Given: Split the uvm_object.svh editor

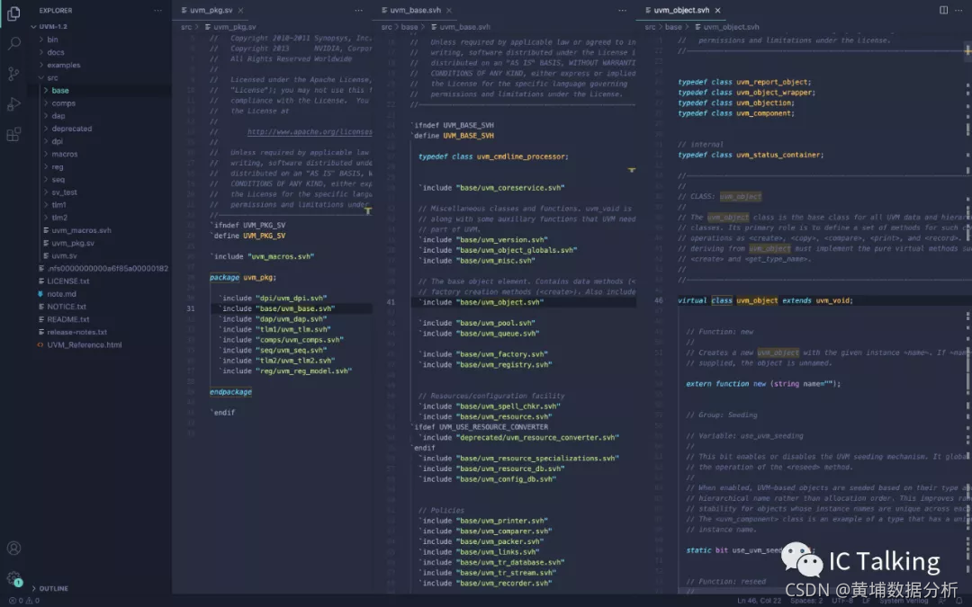Looking at the screenshot, I should (943, 10).
